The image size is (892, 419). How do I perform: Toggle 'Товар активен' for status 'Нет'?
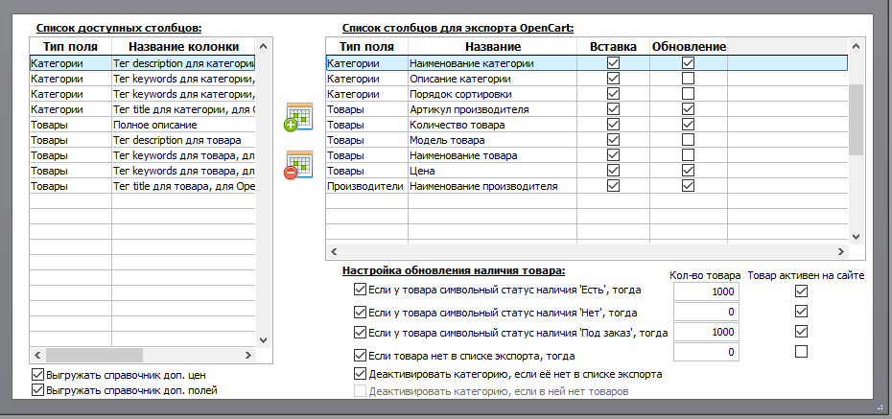pyautogui.click(x=801, y=312)
